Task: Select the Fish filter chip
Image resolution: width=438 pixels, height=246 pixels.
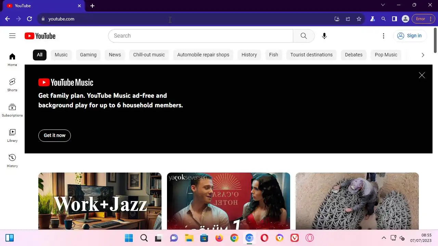Action: pos(273,55)
